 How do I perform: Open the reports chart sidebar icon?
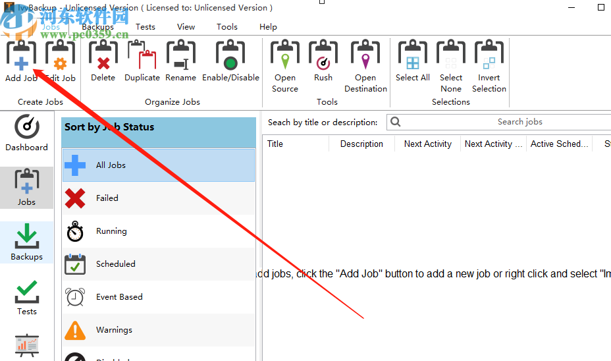26,345
